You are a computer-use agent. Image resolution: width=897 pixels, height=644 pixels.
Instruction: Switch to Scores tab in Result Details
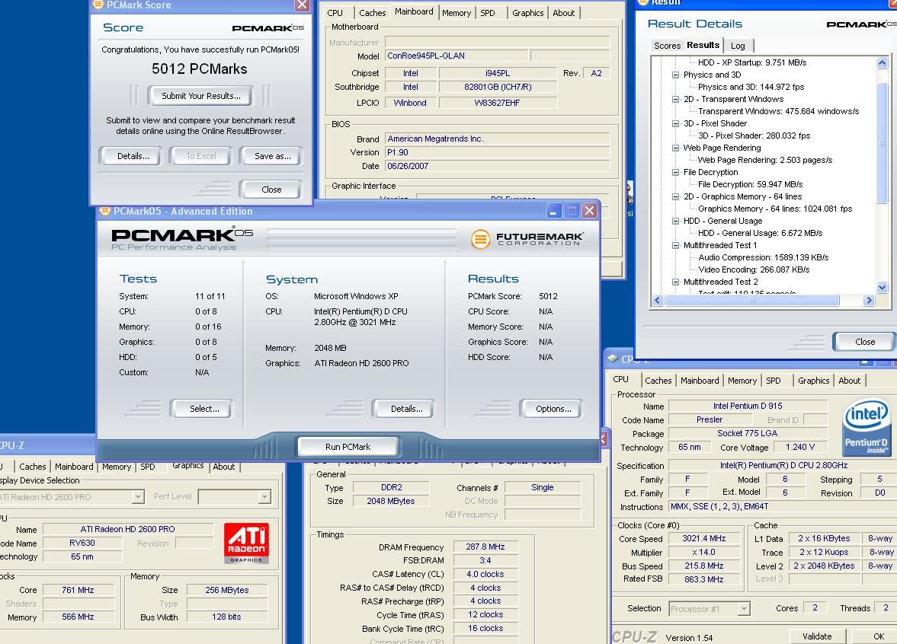coord(667,46)
